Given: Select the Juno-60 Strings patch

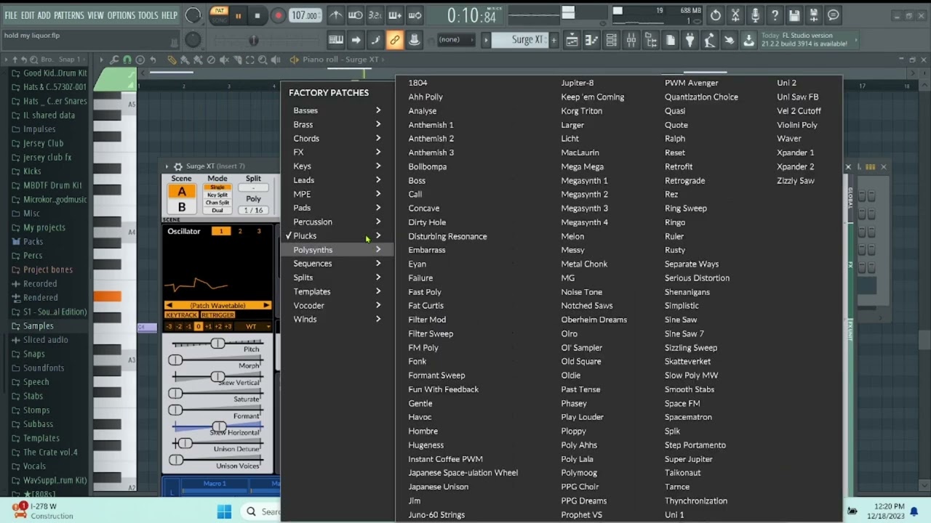Looking at the screenshot, I should [436, 515].
